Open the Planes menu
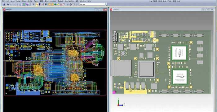The width and height of the screenshot is (217, 112). [x=36, y=1]
